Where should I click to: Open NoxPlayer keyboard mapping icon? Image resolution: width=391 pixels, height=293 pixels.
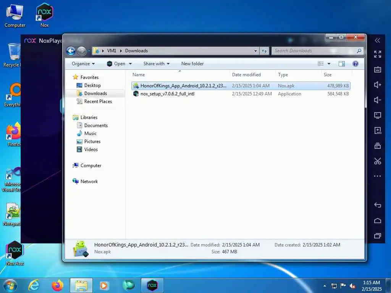tap(378, 69)
